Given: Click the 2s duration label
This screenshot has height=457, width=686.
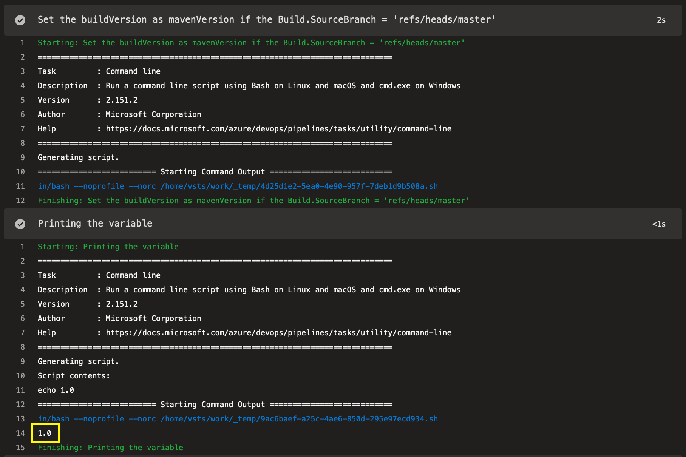Looking at the screenshot, I should point(661,20).
